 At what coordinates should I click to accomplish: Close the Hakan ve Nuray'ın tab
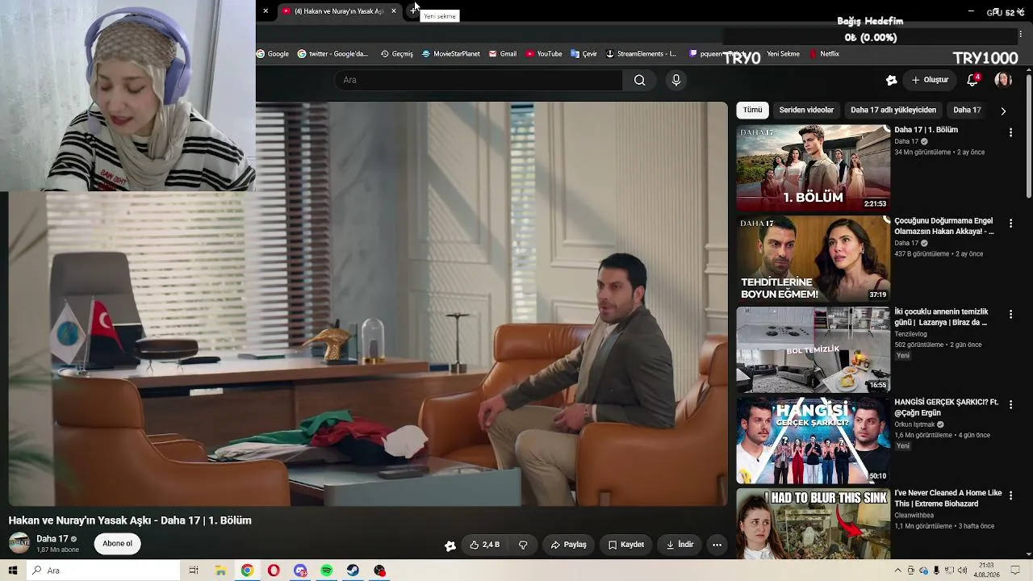(394, 11)
